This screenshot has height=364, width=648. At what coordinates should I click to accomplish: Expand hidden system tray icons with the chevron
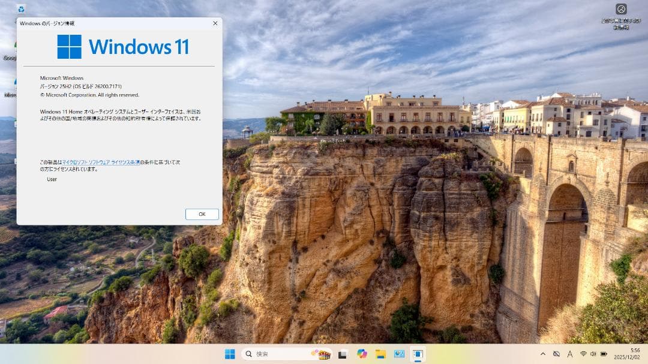coord(543,354)
